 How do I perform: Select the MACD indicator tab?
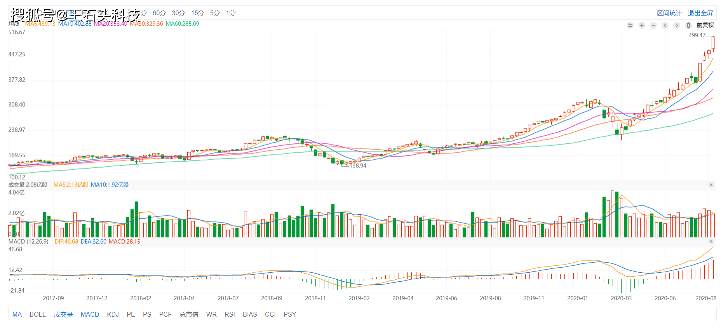pos(90,314)
